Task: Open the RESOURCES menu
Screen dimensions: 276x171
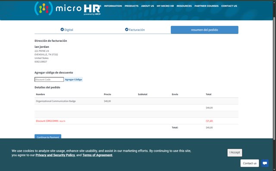Action: point(184,6)
